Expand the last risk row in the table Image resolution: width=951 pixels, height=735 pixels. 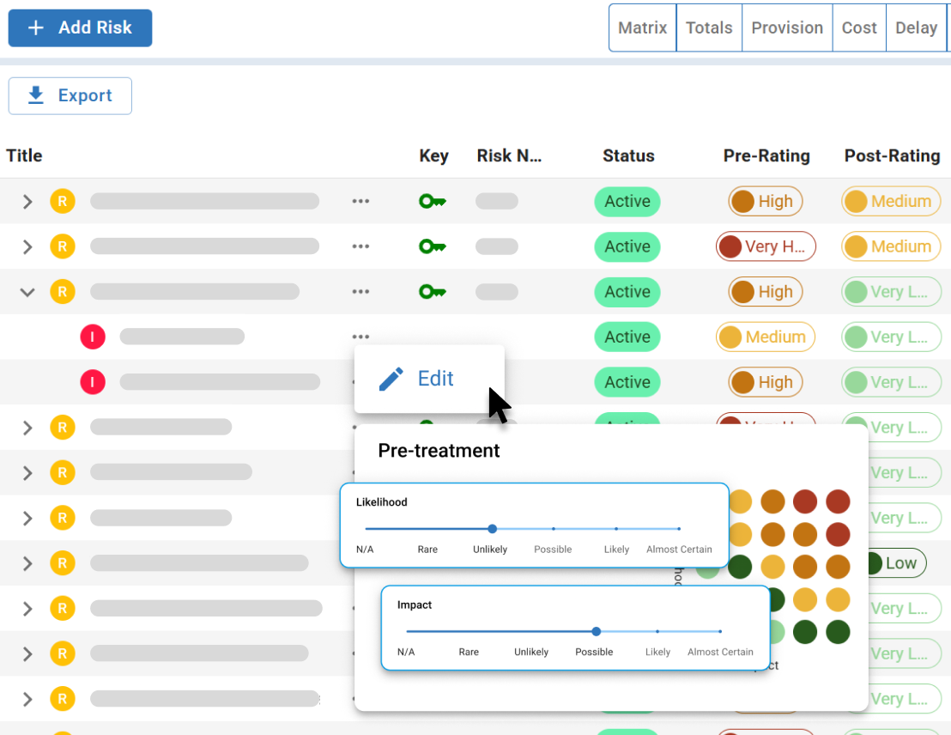(27, 698)
